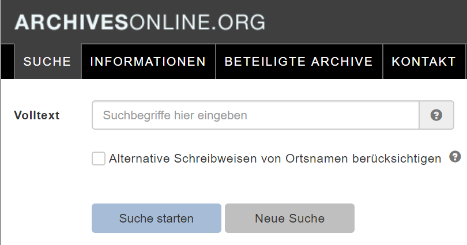Click the black navigation strip left of SUCHE

[x=7, y=61]
